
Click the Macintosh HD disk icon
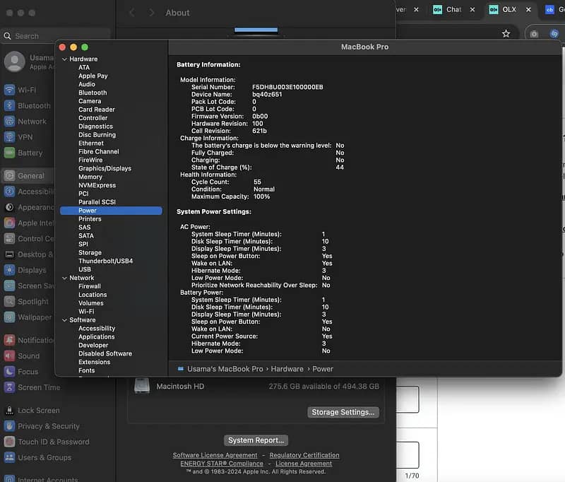click(x=142, y=386)
